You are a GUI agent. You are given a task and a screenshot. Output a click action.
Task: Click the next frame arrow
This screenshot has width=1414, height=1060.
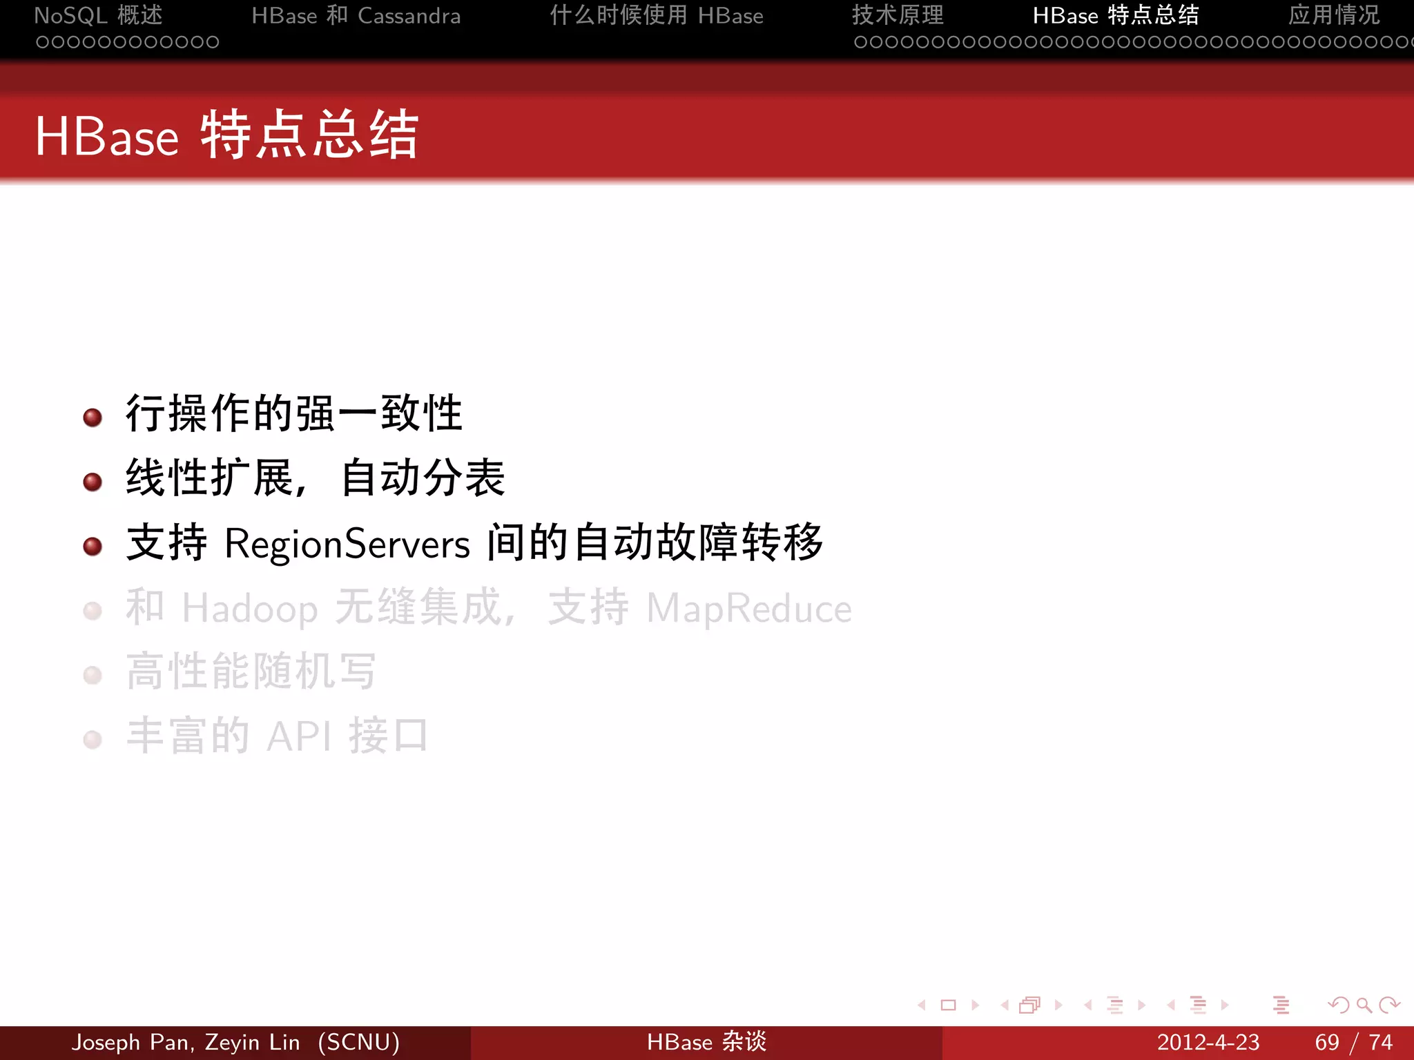pos(1058,1005)
